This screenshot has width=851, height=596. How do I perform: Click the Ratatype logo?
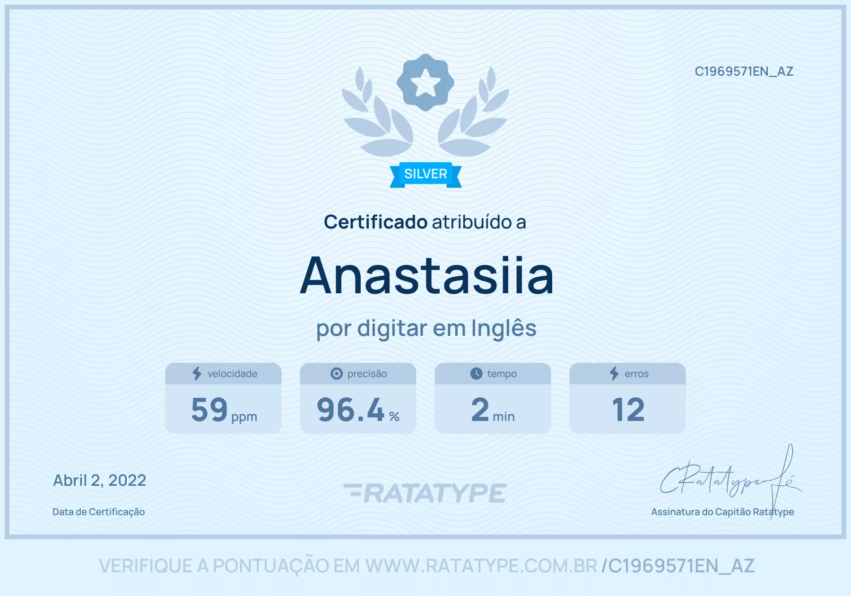coord(425,493)
